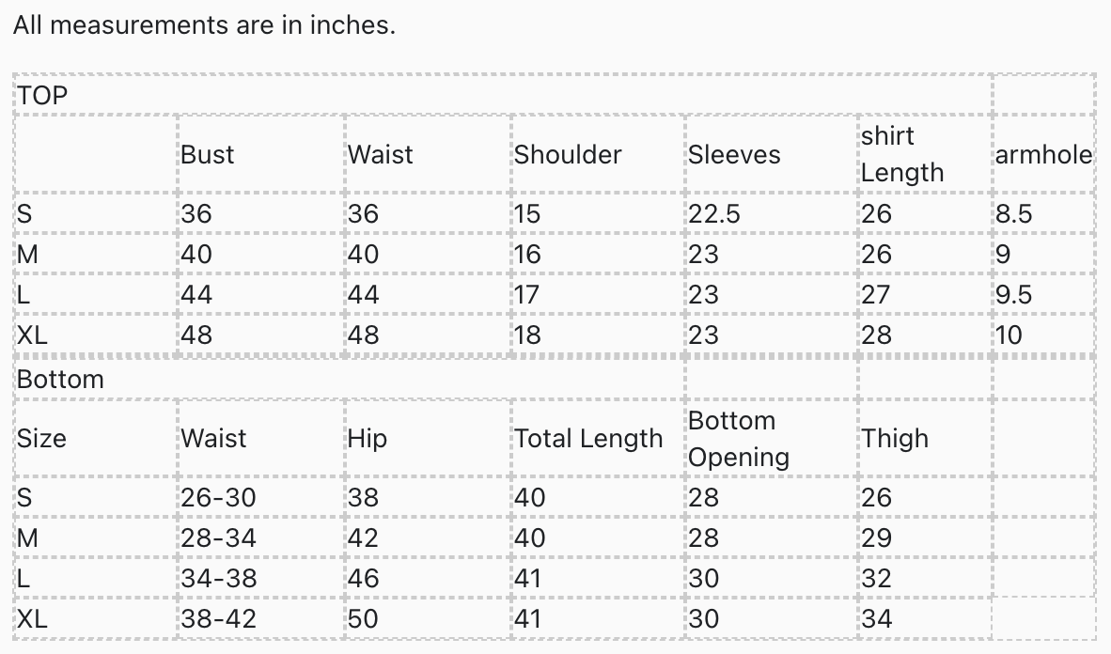Image resolution: width=1111 pixels, height=654 pixels.
Task: Click the Bust column header
Action: point(208,154)
